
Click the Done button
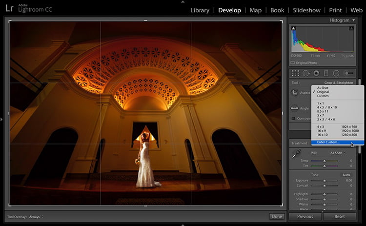(276, 216)
